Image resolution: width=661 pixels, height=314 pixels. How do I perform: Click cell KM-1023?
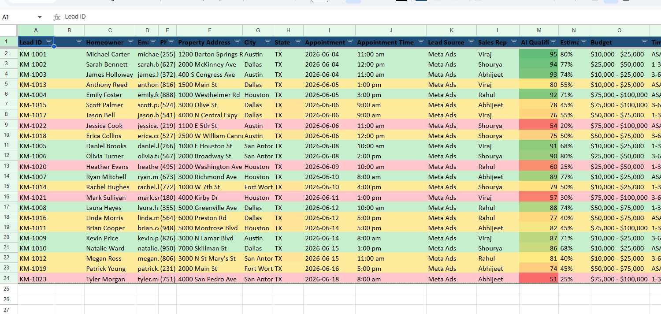click(36, 279)
